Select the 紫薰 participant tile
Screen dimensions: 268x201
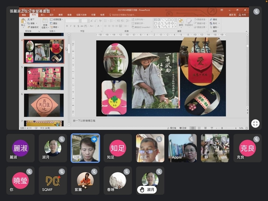pyautogui.click(x=85, y=180)
